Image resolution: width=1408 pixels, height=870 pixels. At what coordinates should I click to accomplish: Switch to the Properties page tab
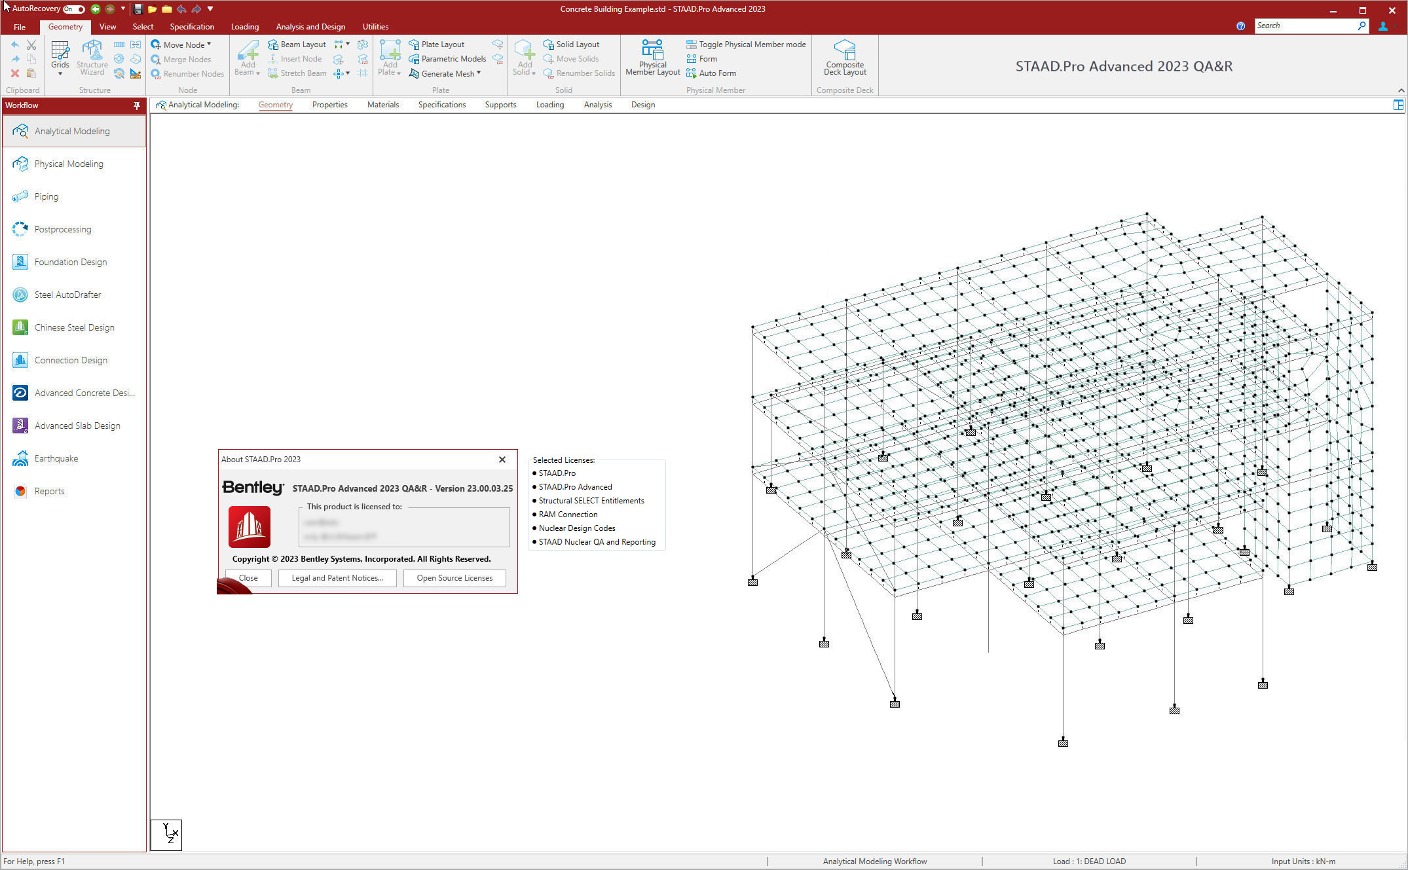pos(329,105)
